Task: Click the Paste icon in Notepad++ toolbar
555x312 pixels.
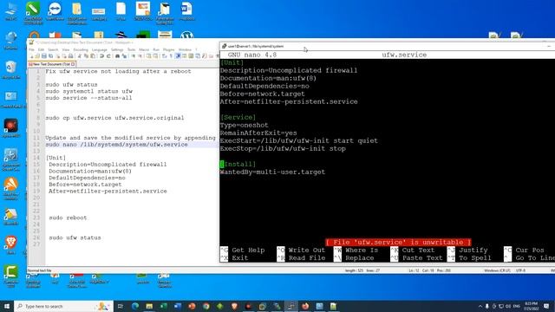Action: point(93,55)
